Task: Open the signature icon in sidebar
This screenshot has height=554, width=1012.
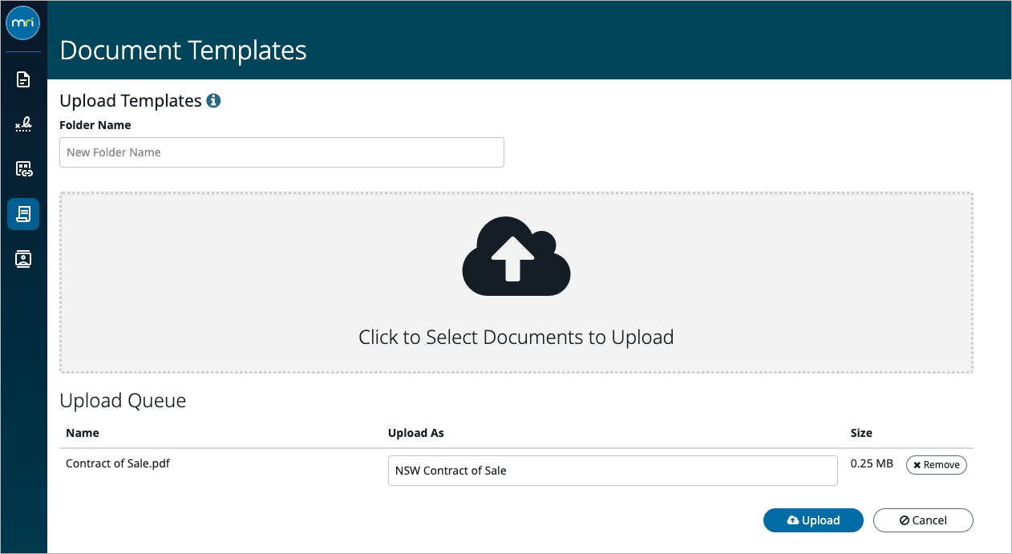Action: pos(23,124)
